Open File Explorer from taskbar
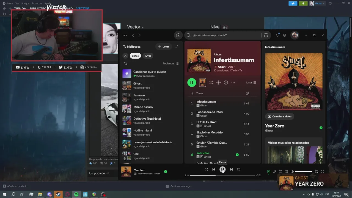Image resolution: width=352 pixels, height=198 pixels. pyautogui.click(x=40, y=194)
